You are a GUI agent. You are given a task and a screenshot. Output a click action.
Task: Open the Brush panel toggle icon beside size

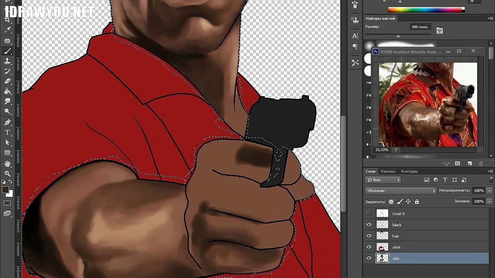tap(439, 31)
